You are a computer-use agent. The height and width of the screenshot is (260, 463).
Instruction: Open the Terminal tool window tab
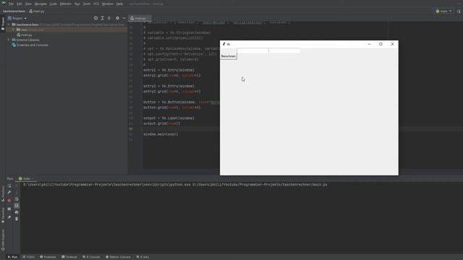69,257
